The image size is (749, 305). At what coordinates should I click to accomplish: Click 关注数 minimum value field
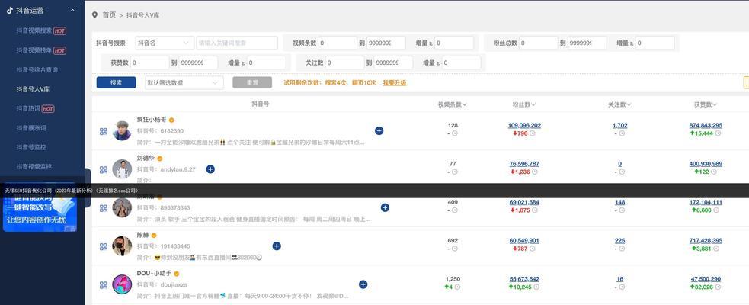point(345,63)
